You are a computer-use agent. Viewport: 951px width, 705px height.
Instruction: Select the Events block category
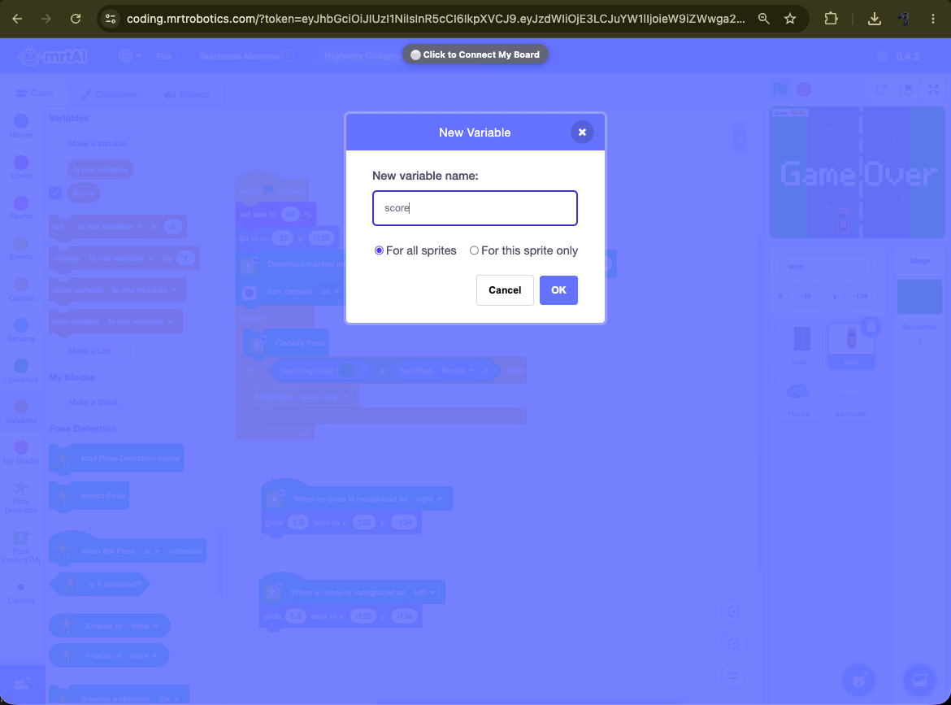click(21, 248)
